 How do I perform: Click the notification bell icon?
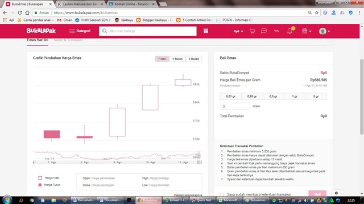point(289,31)
